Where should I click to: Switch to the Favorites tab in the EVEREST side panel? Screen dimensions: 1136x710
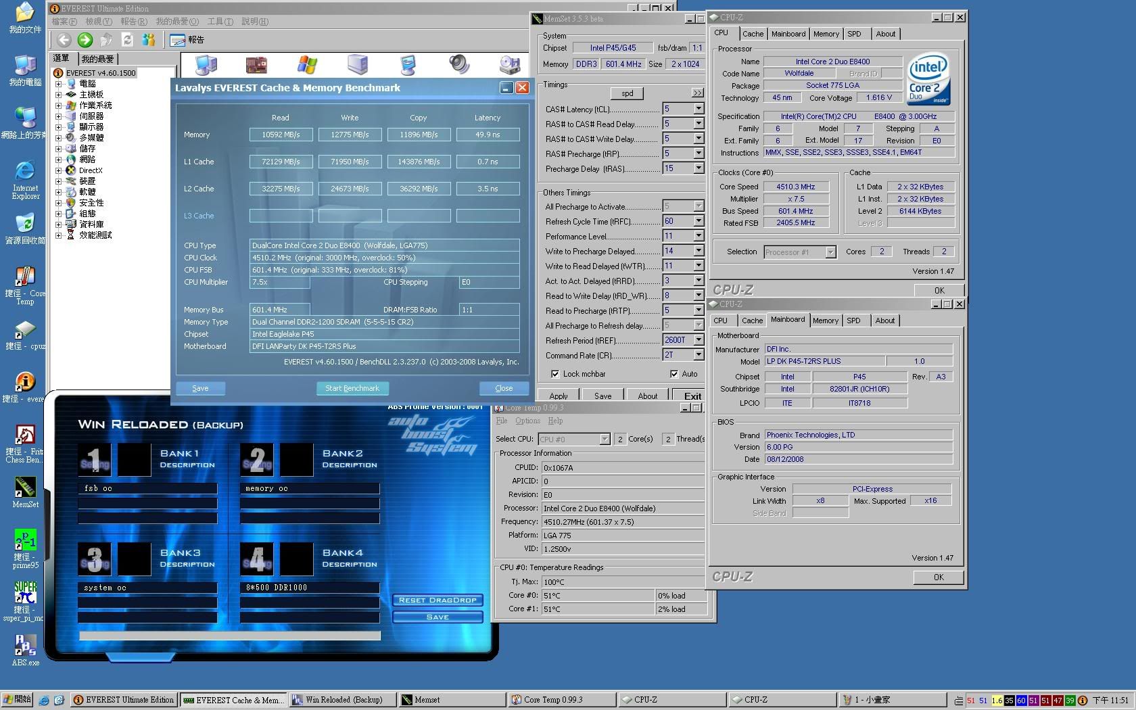pos(98,59)
